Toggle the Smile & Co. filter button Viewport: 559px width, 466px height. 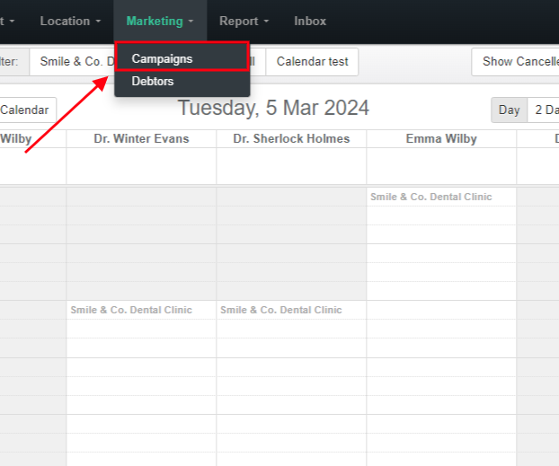click(x=72, y=62)
